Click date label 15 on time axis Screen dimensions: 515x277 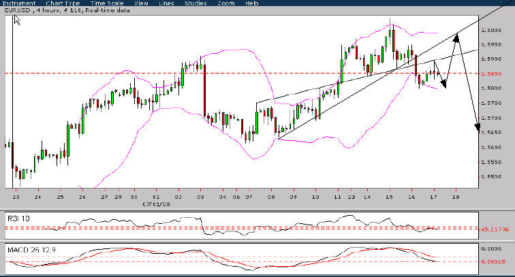pyautogui.click(x=389, y=197)
